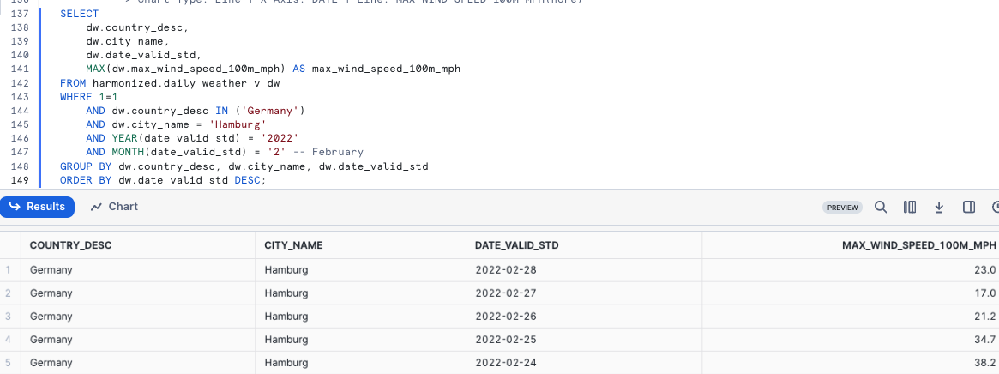Click the MAX_WIND_SPEED_100M_MPH column header
This screenshot has height=374, width=999.
[919, 245]
